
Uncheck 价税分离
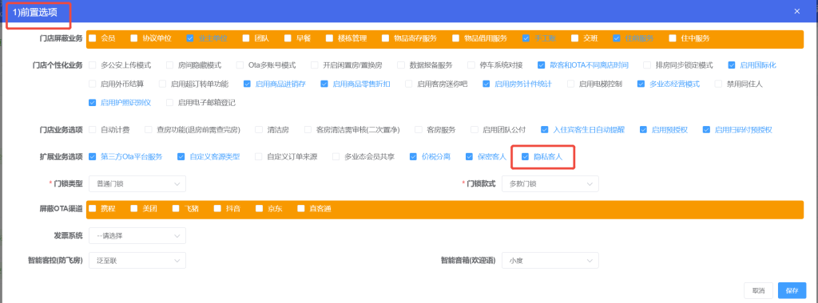pos(413,156)
